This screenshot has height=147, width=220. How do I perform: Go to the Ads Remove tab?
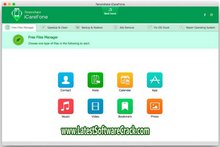point(125,28)
